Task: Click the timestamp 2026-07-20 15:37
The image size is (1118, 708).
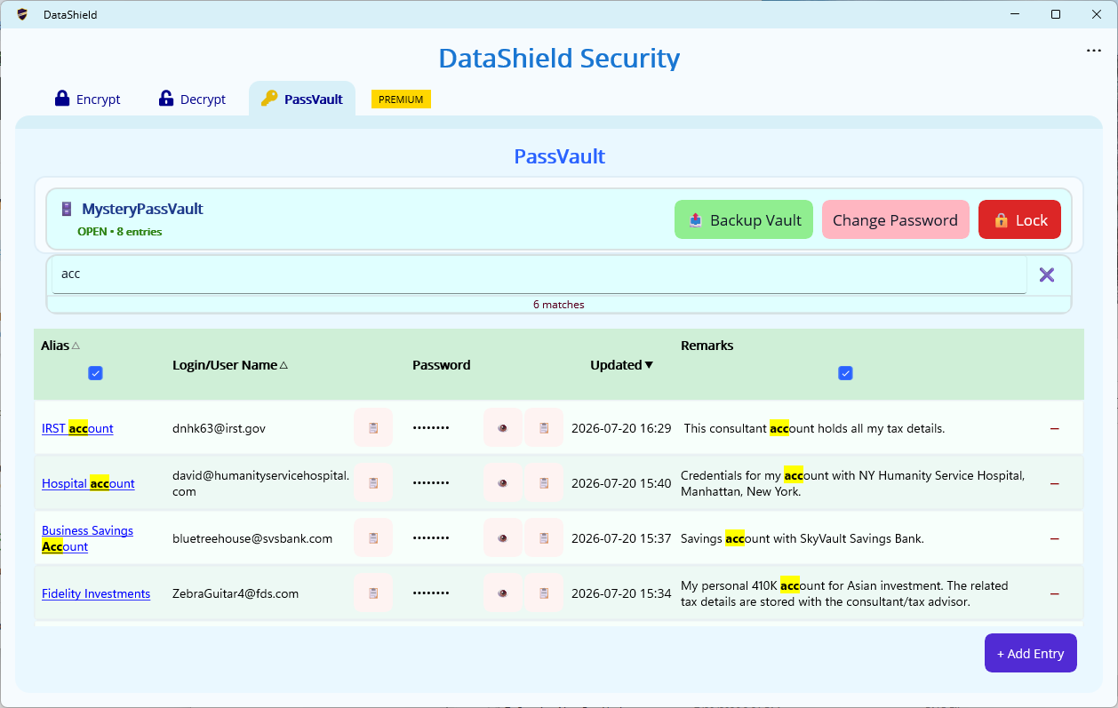Action: [621, 538]
